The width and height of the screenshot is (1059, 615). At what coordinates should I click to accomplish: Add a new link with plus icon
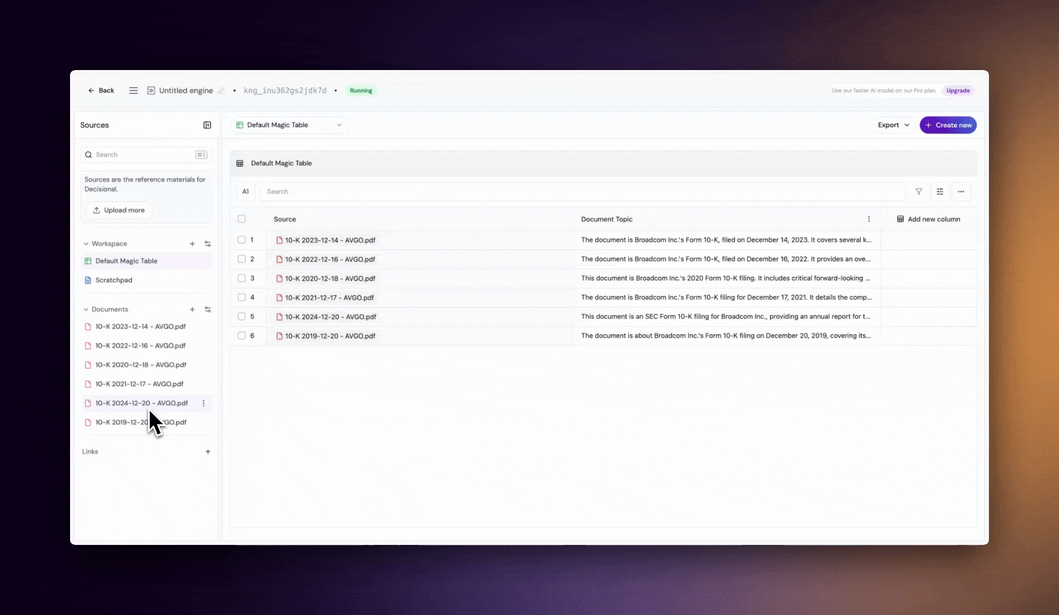tap(208, 452)
